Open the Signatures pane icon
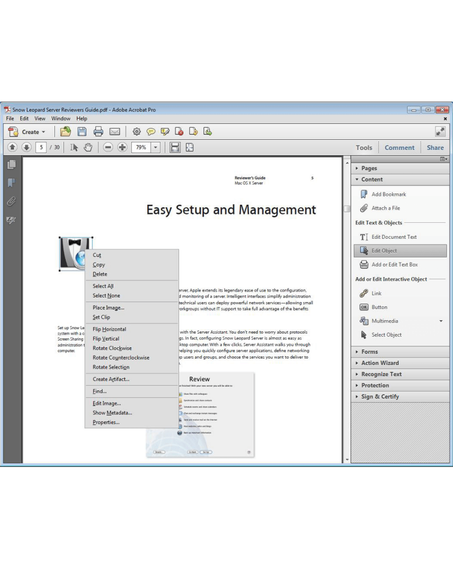Viewport: 453px width, 568px height. (x=11, y=220)
